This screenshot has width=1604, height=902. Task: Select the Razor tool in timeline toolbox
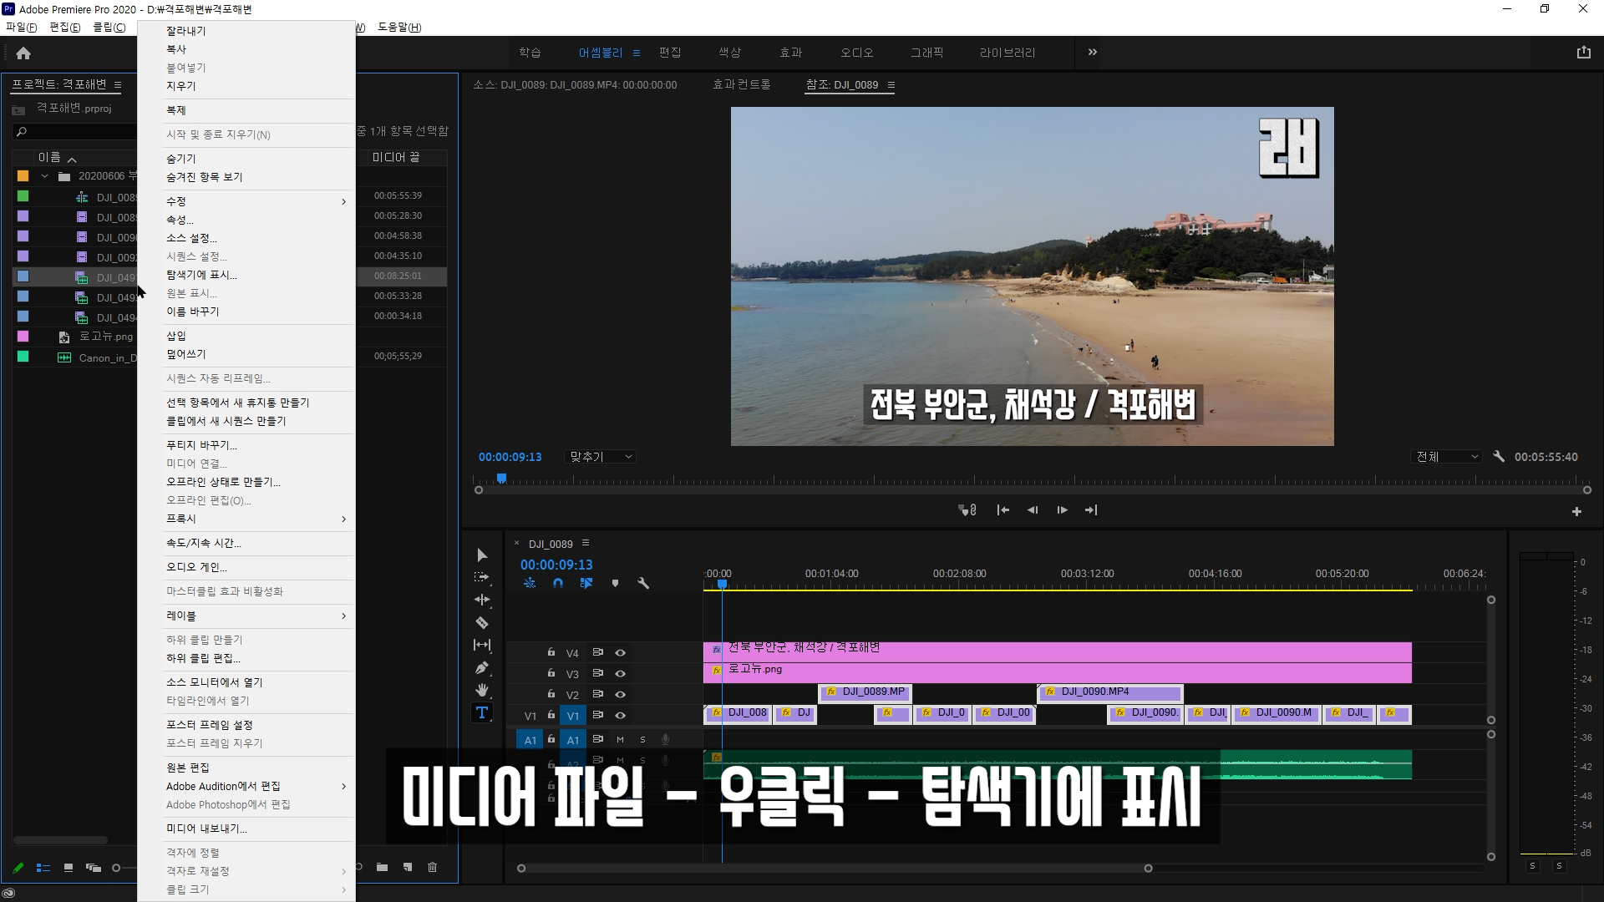click(482, 623)
